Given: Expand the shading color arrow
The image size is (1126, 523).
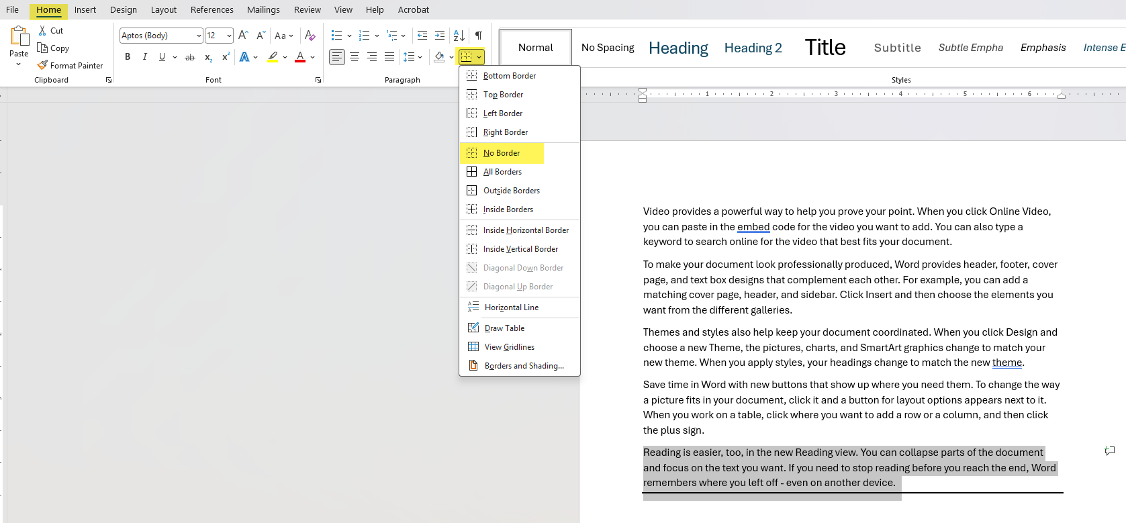Looking at the screenshot, I should pyautogui.click(x=451, y=57).
